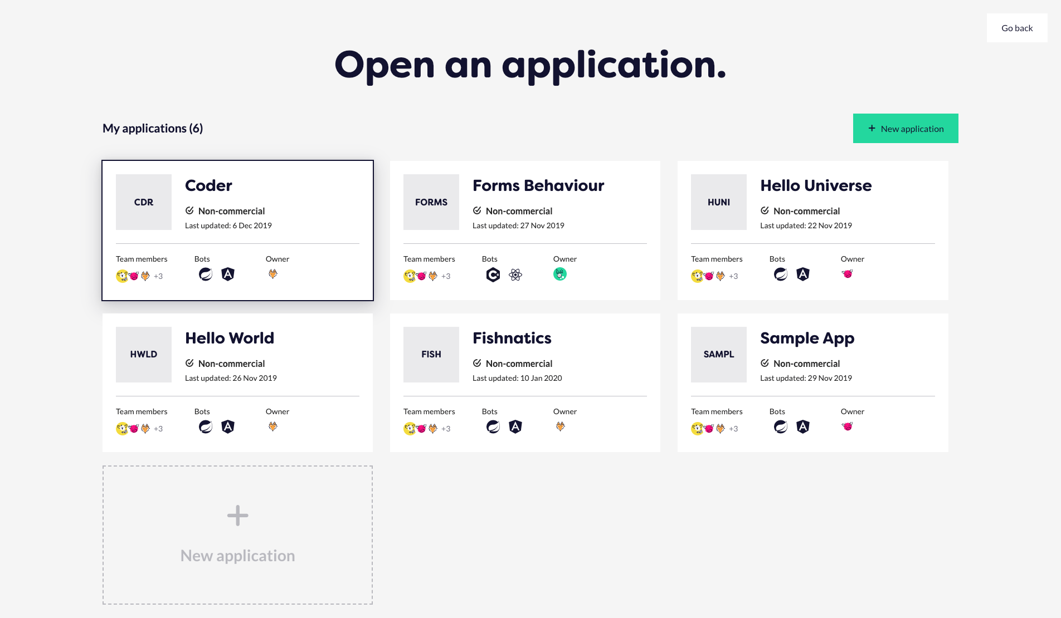Expand +3 team members in Hello World card

pyautogui.click(x=158, y=429)
